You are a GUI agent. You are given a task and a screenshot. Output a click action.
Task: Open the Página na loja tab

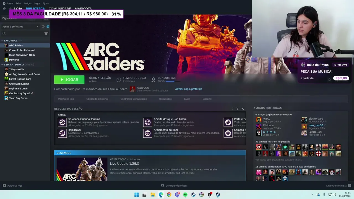point(66,99)
